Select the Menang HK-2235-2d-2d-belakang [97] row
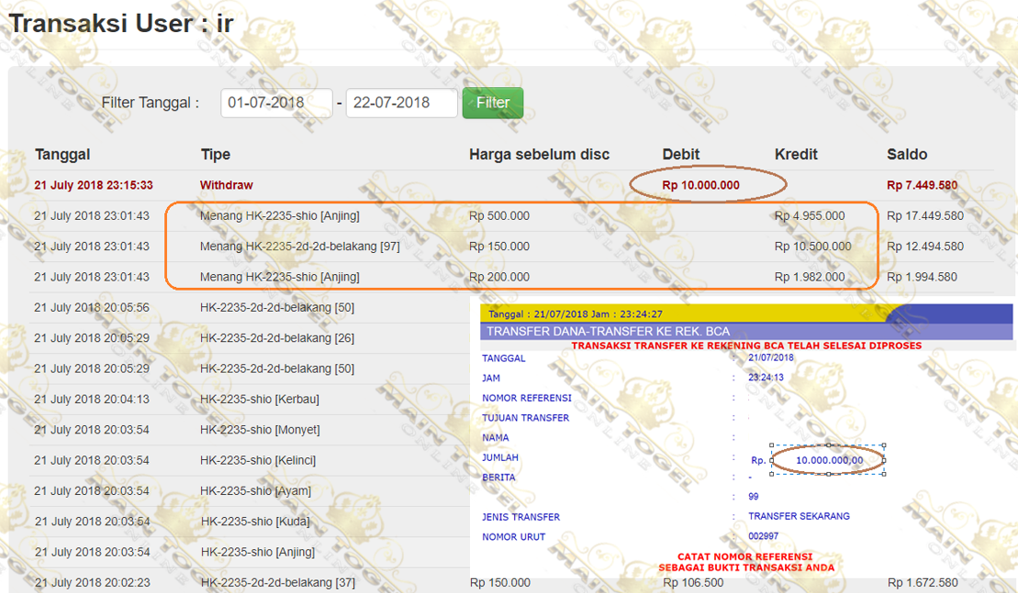The height and width of the screenshot is (593, 1018). coord(299,246)
